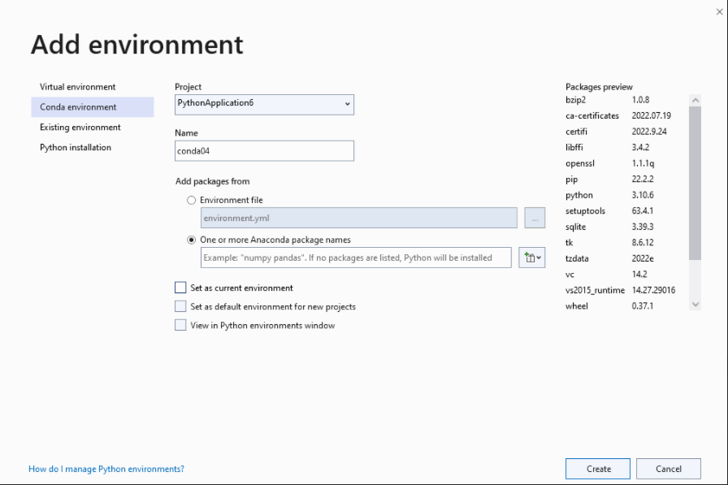Click the ellipsis browse button for environment file
The height and width of the screenshot is (485, 728).
coord(534,218)
